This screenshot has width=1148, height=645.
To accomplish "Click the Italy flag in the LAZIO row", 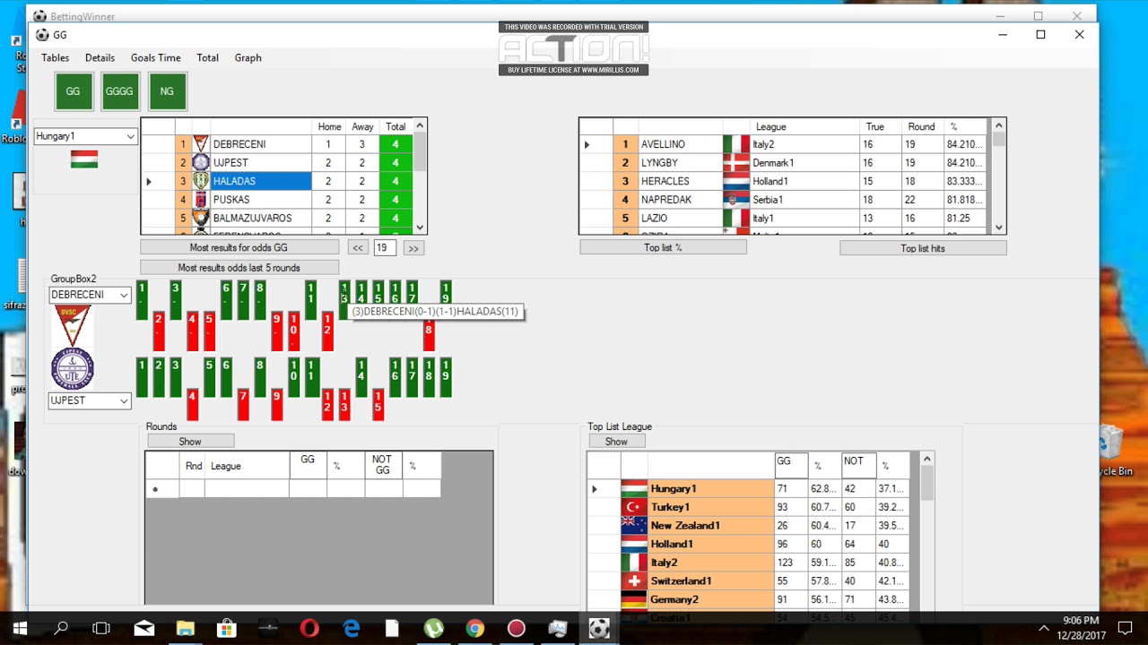I will point(735,218).
